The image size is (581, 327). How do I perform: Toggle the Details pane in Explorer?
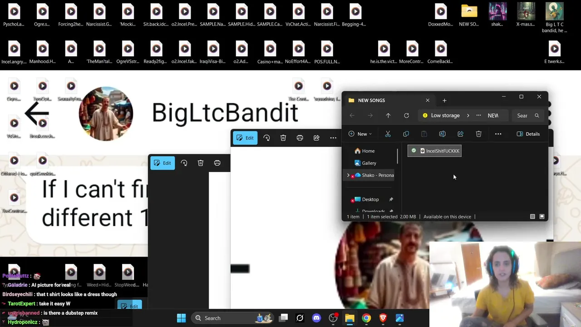tap(528, 134)
